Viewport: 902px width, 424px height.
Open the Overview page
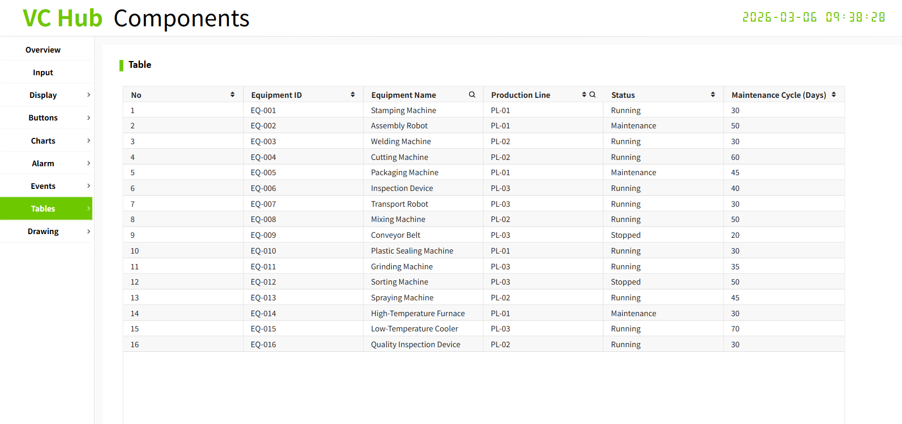click(43, 50)
